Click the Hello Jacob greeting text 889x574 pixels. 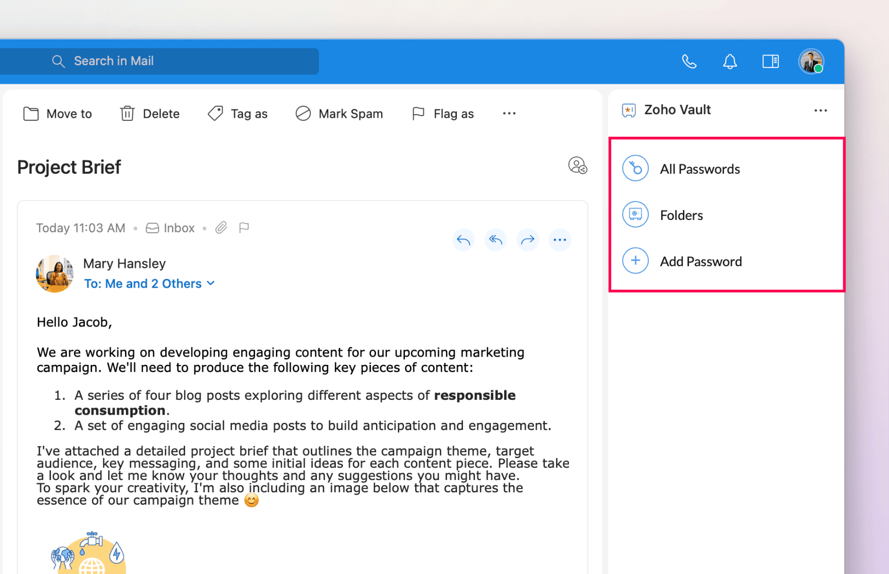(74, 322)
